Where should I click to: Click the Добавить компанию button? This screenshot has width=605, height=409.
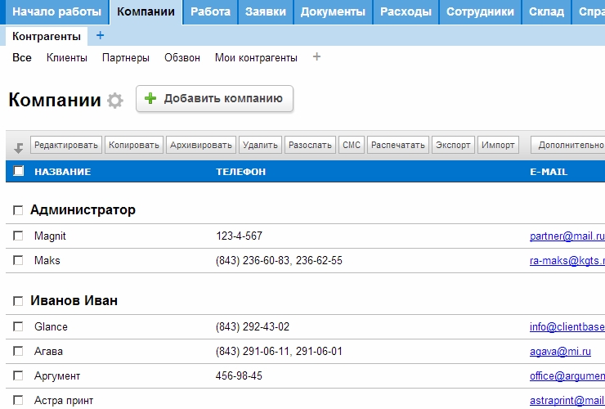(x=214, y=99)
